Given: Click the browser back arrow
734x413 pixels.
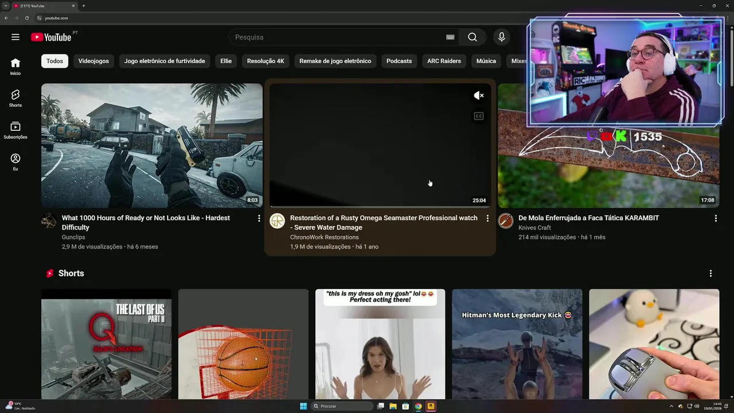Looking at the screenshot, I should pos(6,18).
